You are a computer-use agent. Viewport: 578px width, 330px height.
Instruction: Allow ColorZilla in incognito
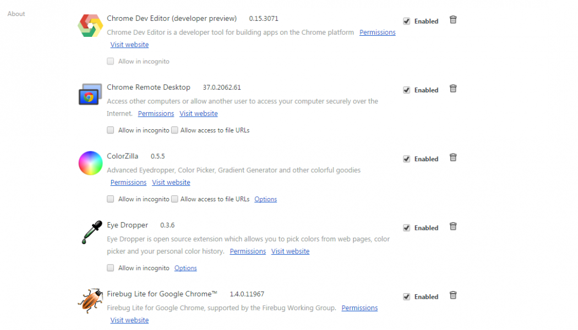pos(111,199)
